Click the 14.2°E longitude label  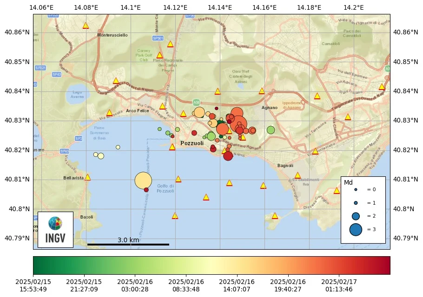(354, 7)
